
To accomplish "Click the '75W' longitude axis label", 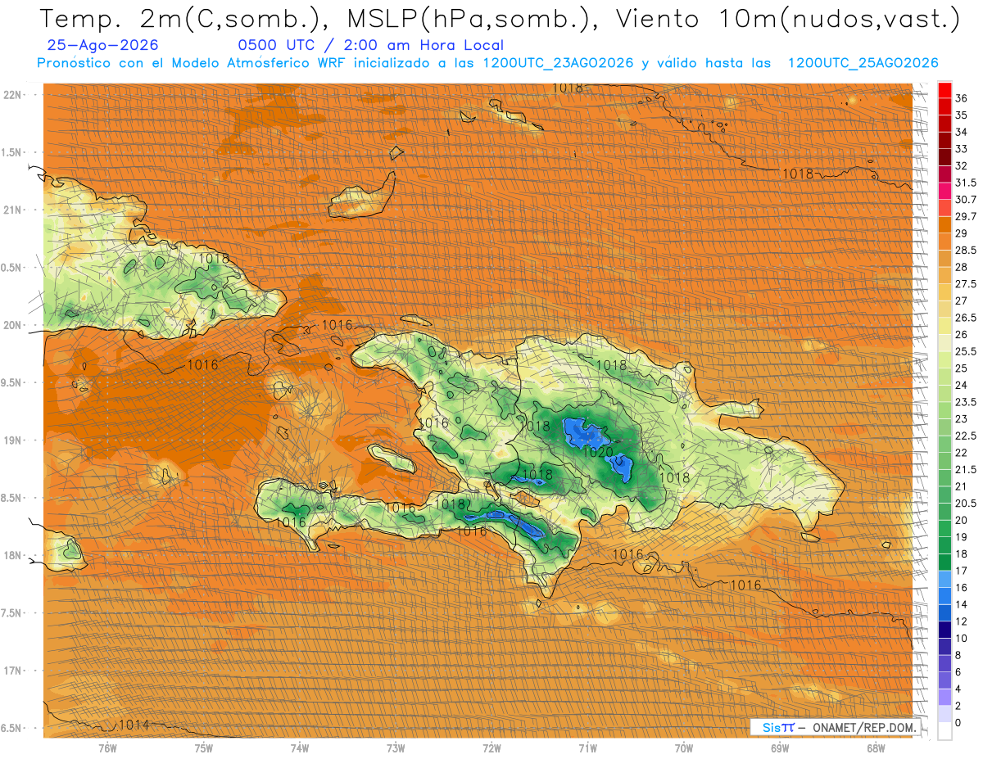I will (x=203, y=748).
